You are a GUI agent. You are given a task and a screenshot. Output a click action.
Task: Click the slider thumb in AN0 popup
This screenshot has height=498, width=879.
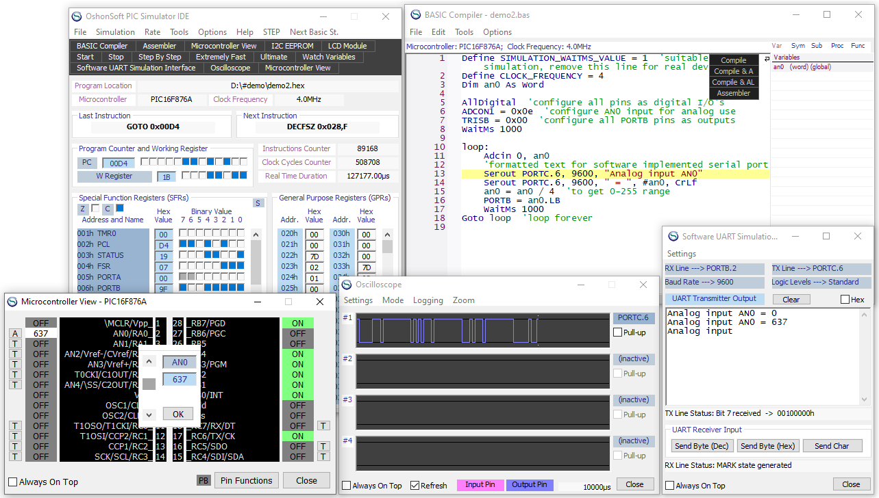149,384
